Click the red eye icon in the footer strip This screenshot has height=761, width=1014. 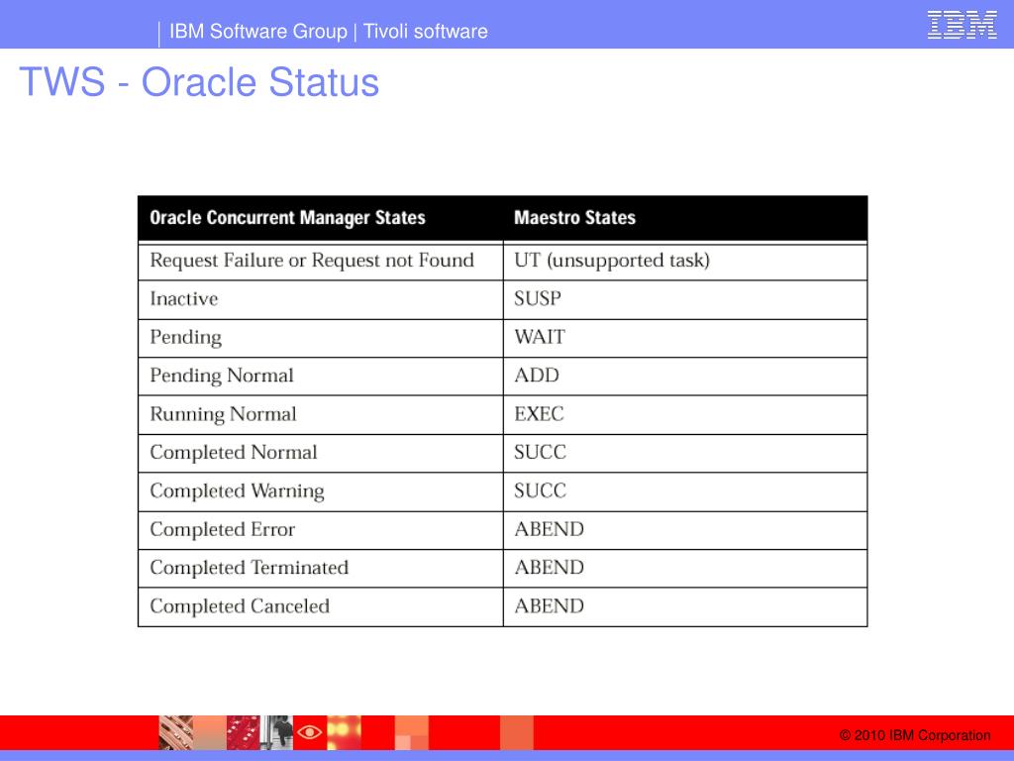[x=310, y=732]
